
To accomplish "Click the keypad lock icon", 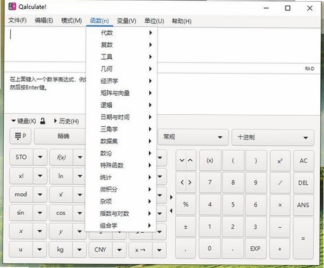I will tap(42, 121).
